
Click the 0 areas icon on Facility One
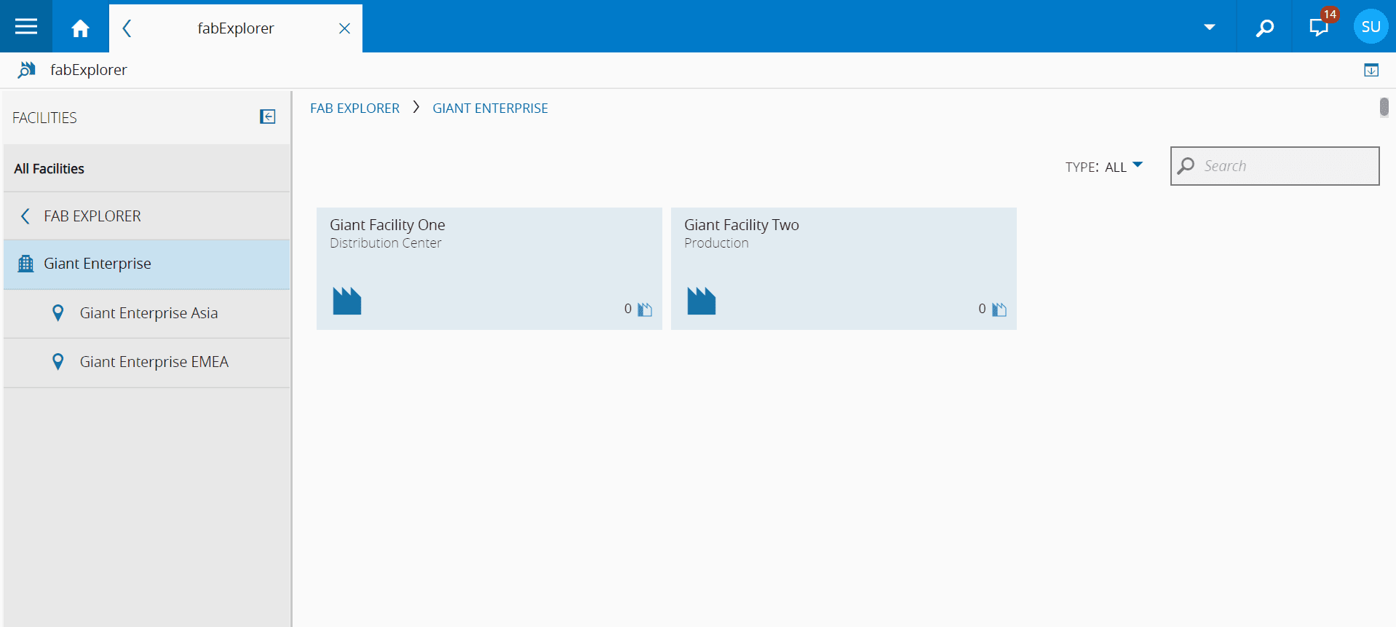[645, 309]
